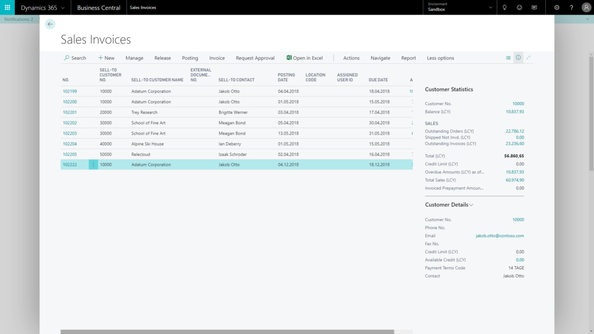
Task: Open in Excel
Action: [305, 58]
